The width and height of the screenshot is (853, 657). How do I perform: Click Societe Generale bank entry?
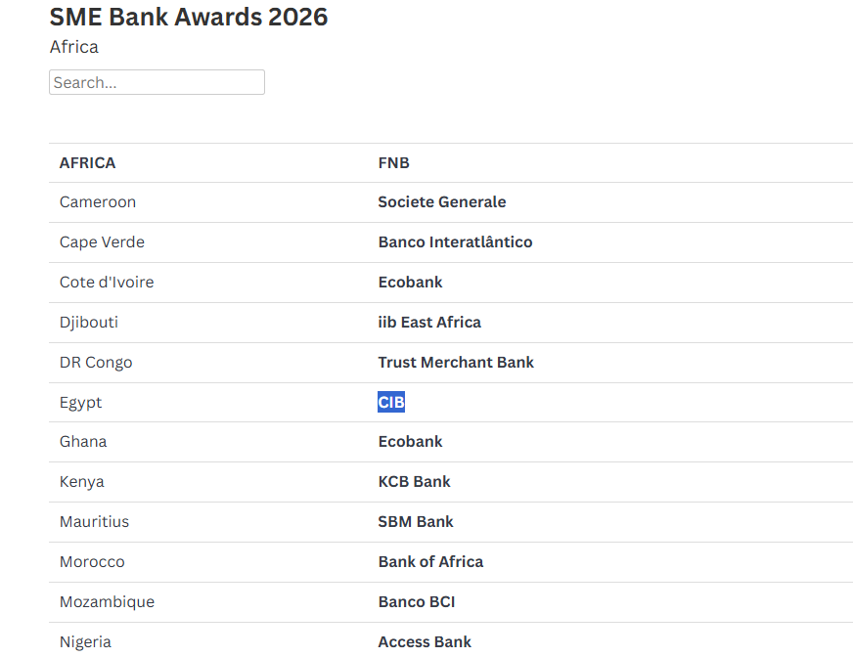(442, 202)
